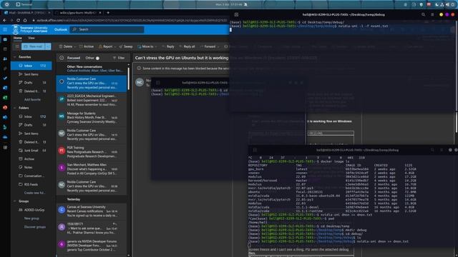Open a new browser tab
The width and height of the screenshot is (458, 257).
click(108, 13)
